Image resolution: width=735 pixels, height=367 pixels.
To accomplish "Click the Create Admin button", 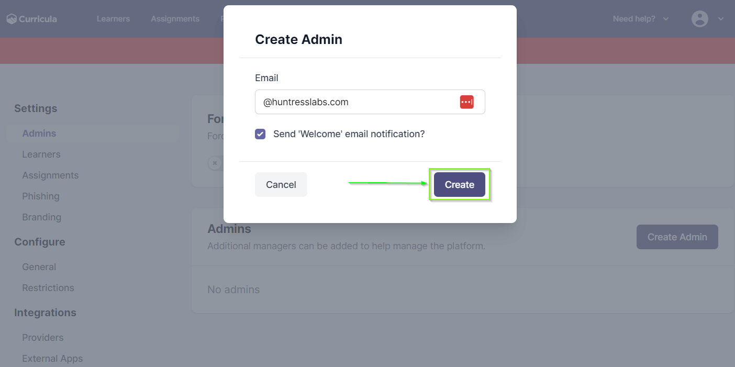I will tap(677, 237).
